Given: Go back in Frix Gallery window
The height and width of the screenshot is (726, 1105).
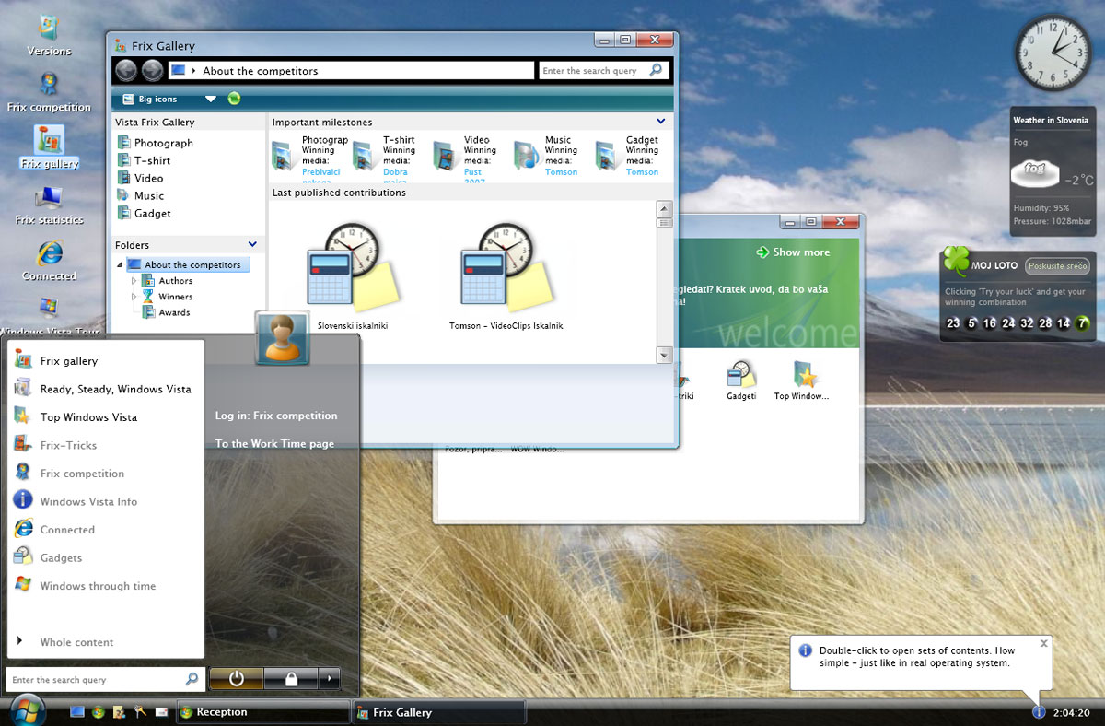Looking at the screenshot, I should [x=126, y=70].
